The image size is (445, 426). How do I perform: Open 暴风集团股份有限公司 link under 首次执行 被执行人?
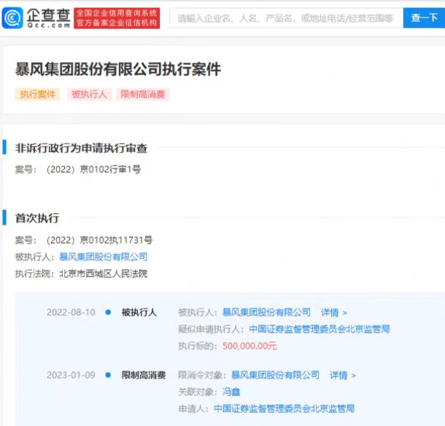104,257
